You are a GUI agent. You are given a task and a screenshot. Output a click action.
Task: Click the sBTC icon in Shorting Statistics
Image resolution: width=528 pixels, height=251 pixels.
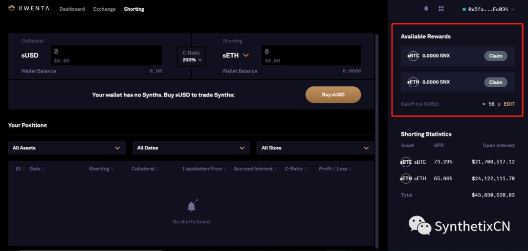pos(406,162)
